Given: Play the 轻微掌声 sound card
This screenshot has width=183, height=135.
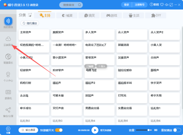Looking at the screenshot, I should point(34,73).
